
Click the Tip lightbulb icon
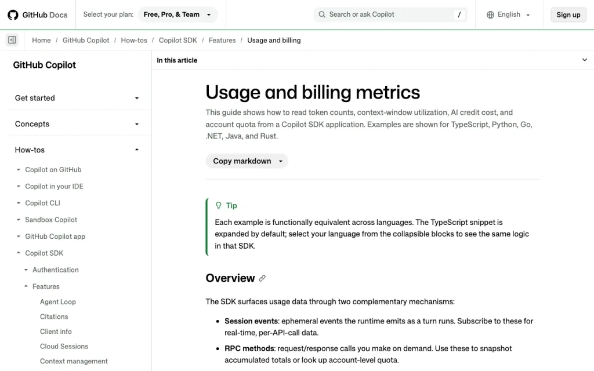(x=219, y=206)
